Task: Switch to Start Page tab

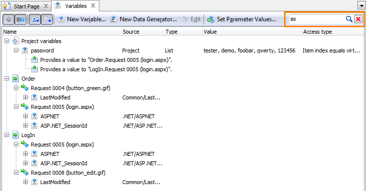Action: point(27,6)
